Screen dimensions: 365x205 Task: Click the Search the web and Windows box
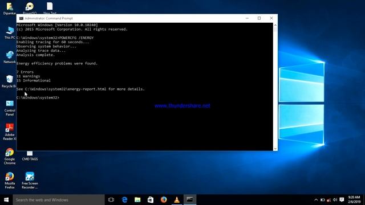(x=59, y=200)
